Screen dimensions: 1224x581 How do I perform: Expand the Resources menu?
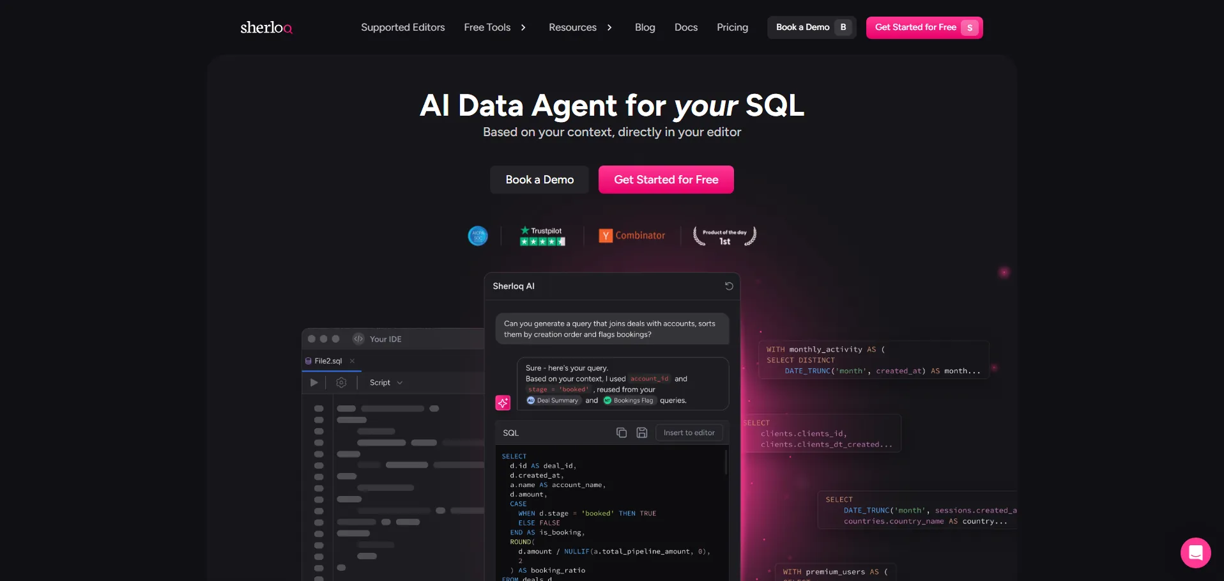pyautogui.click(x=580, y=27)
